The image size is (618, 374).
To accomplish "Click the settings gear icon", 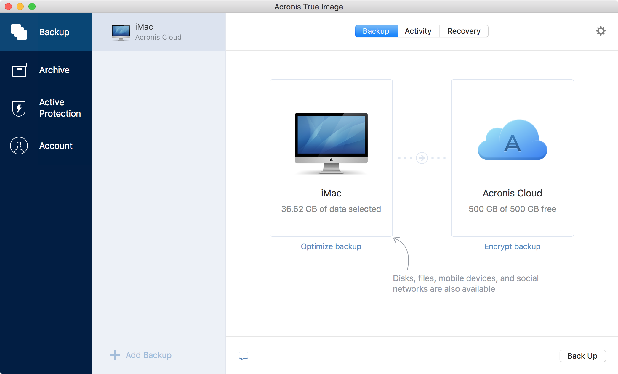I will click(x=601, y=31).
